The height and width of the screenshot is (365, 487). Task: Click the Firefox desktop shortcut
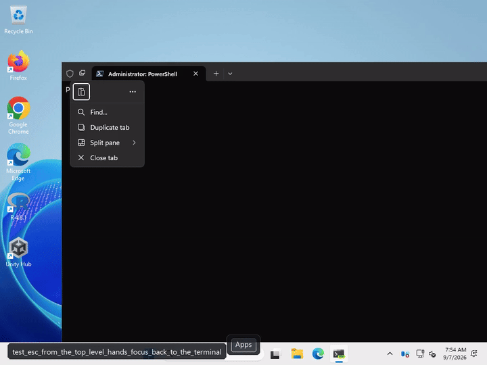[18, 66]
